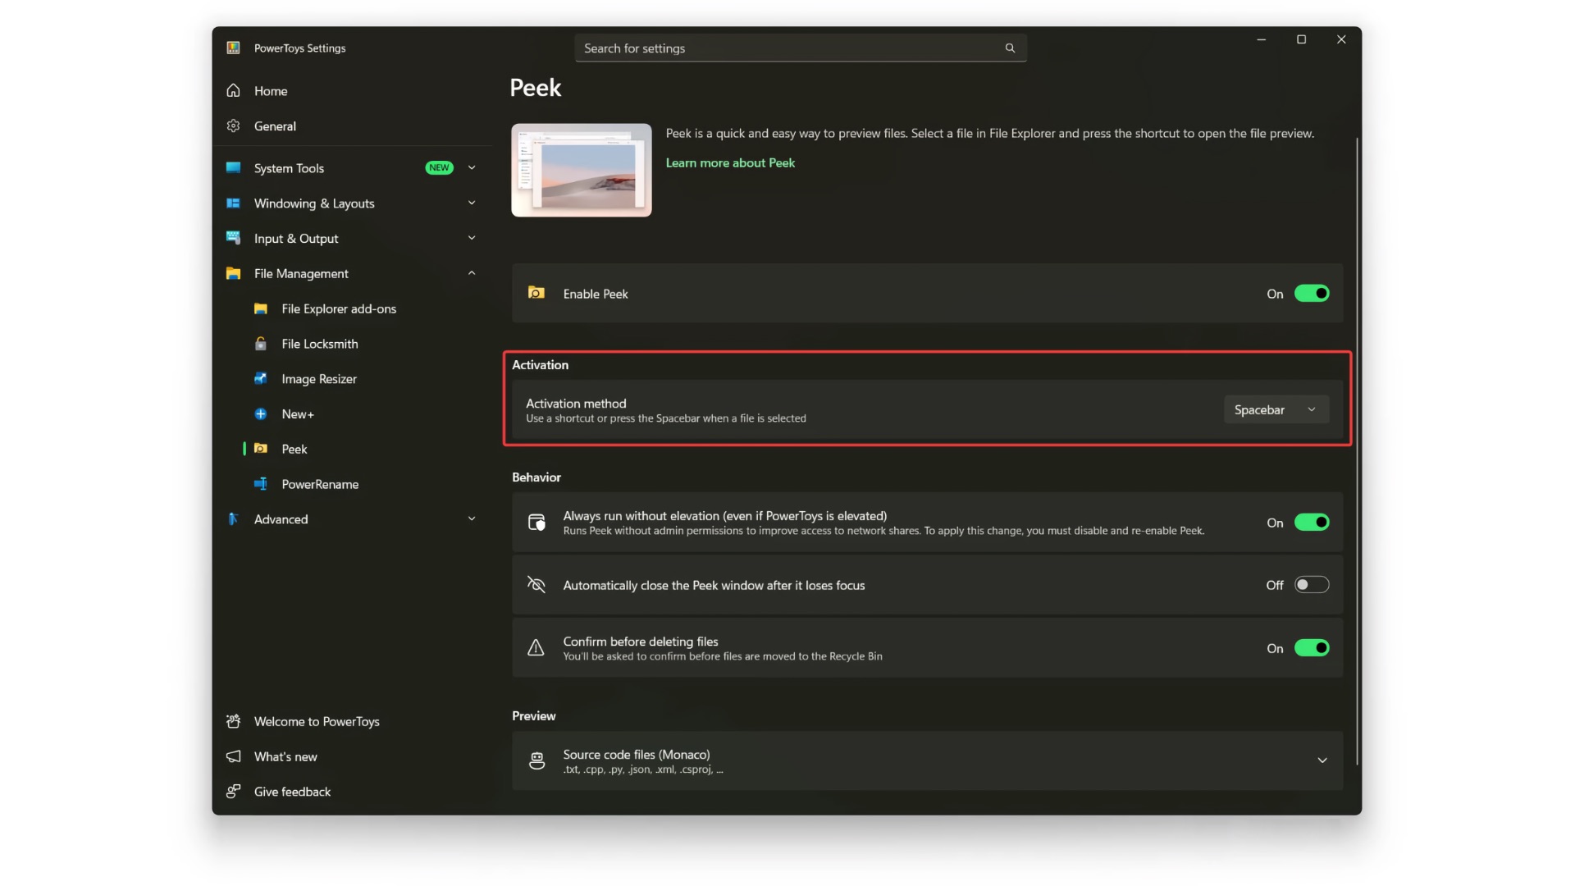This screenshot has height=886, width=1575.
Task: Select Home in the navigation pane
Action: (271, 90)
